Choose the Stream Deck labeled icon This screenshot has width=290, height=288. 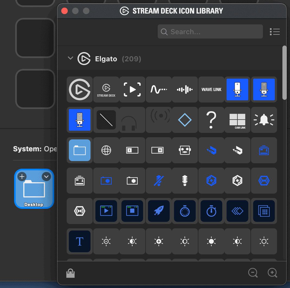106,89
